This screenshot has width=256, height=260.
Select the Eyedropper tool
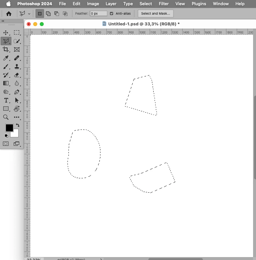(x=6, y=58)
